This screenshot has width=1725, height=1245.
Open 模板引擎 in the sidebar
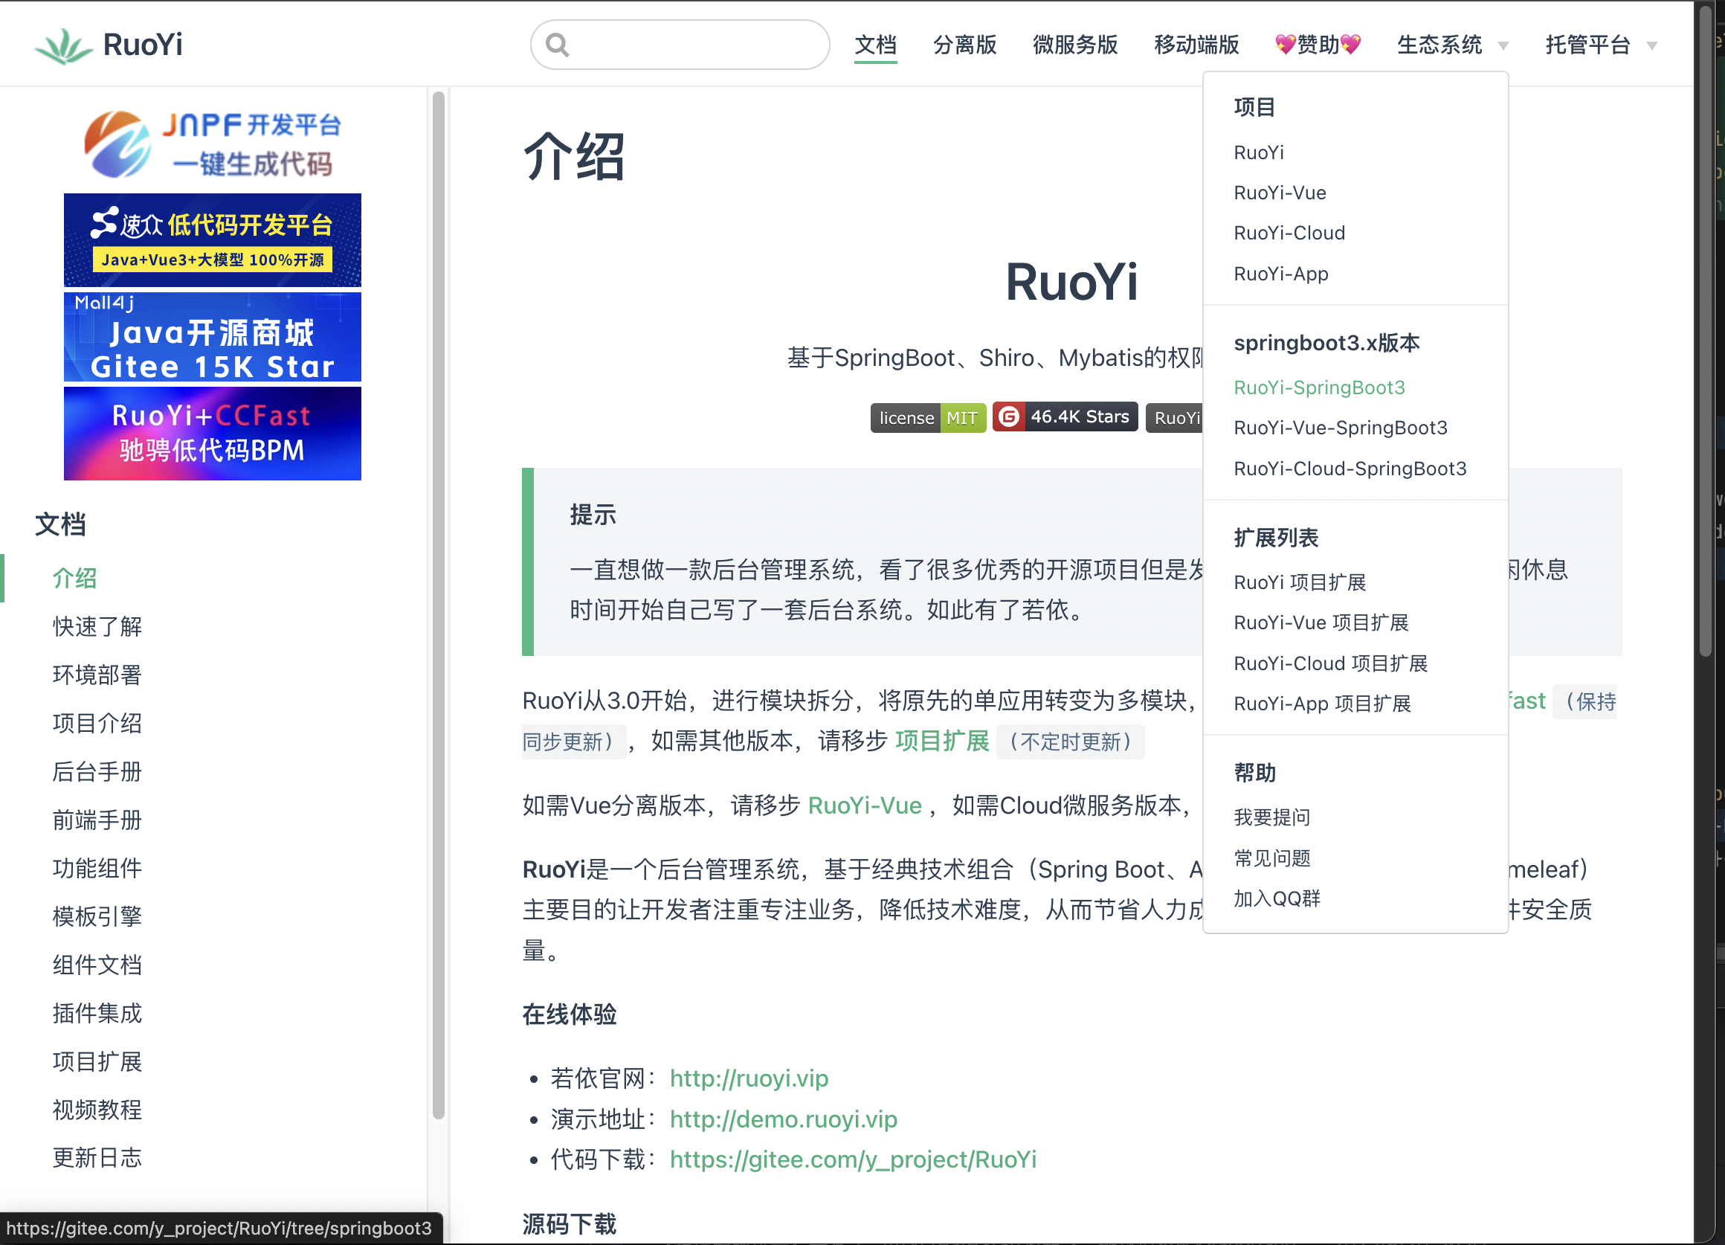click(97, 917)
